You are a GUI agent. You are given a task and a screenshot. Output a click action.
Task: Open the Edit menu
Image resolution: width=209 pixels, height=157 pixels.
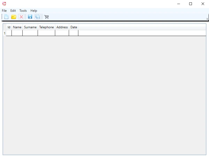click(13, 11)
